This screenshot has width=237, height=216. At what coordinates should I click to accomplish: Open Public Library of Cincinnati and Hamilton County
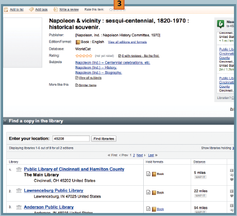[74, 169]
